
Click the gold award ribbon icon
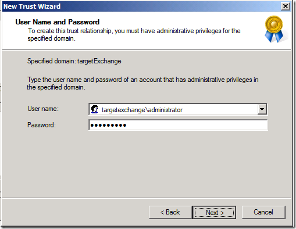point(274,29)
